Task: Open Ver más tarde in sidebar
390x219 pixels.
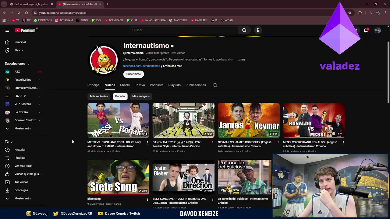Action: 23,166
